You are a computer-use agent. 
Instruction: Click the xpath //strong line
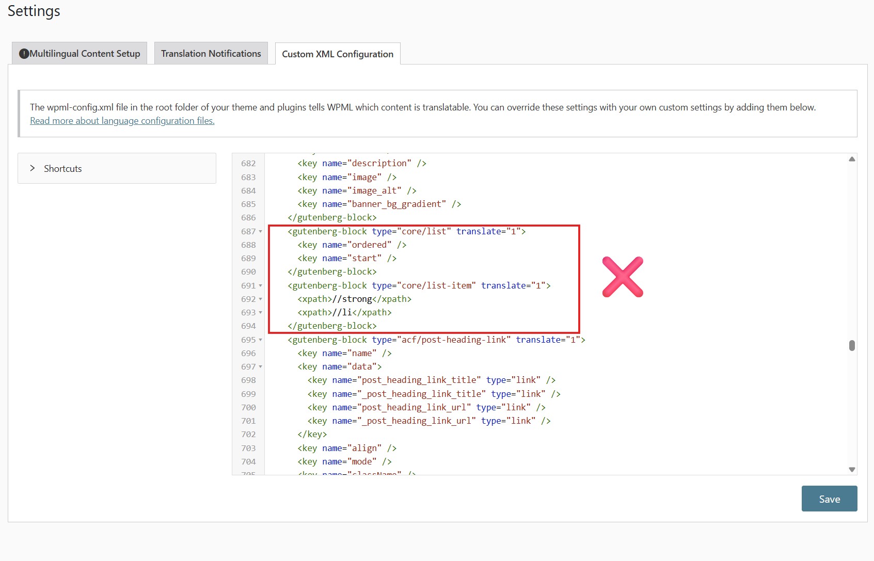click(x=355, y=299)
